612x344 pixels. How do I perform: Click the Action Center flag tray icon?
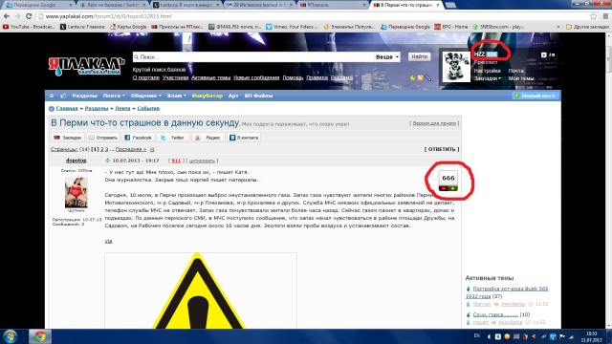[562, 336]
